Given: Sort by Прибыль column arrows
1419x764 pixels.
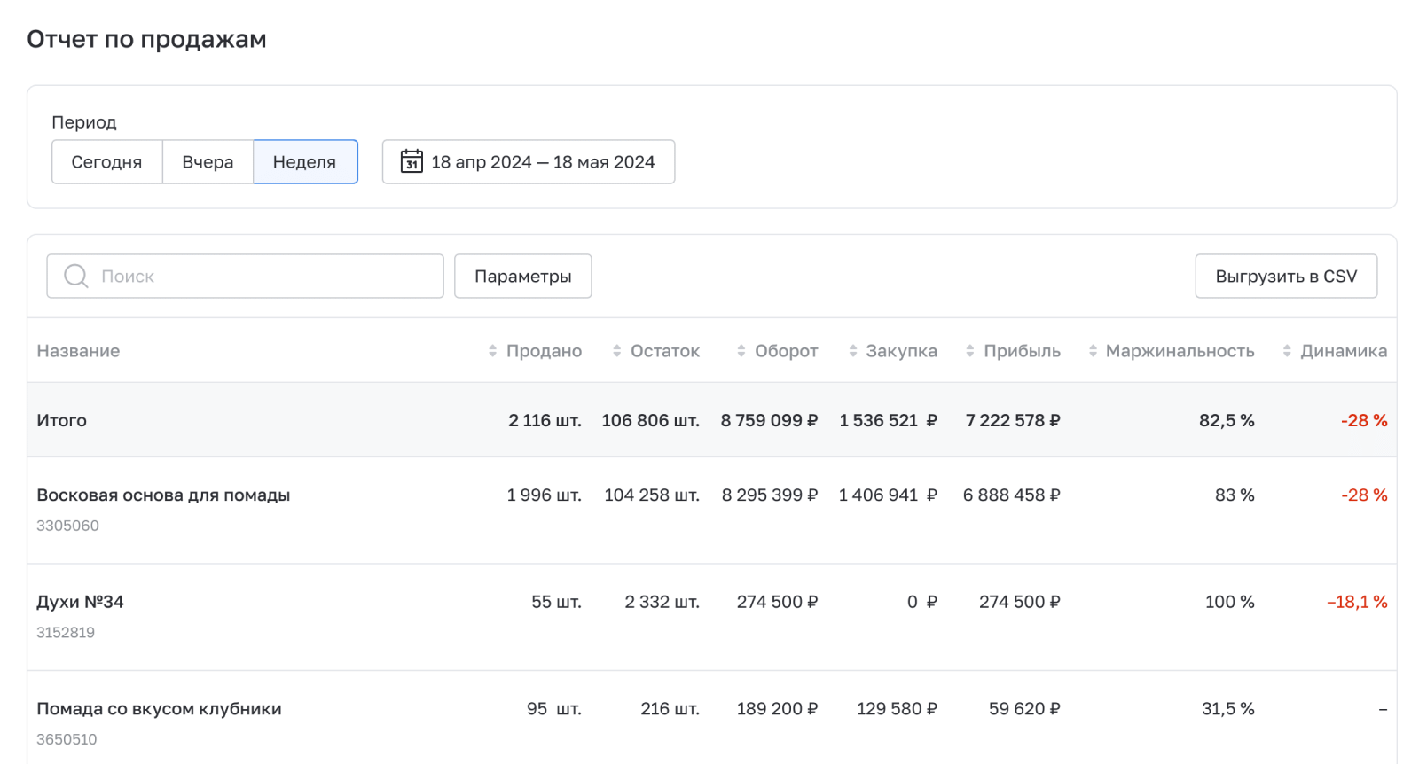Looking at the screenshot, I should pyautogui.click(x=970, y=351).
